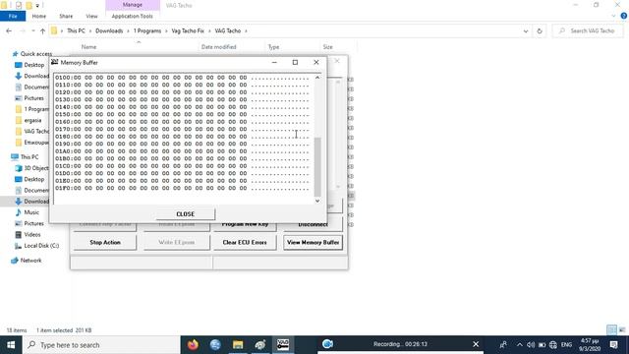The image size is (629, 354).
Task: Click 1 Programs breadcrumb segment
Action: tap(147, 30)
